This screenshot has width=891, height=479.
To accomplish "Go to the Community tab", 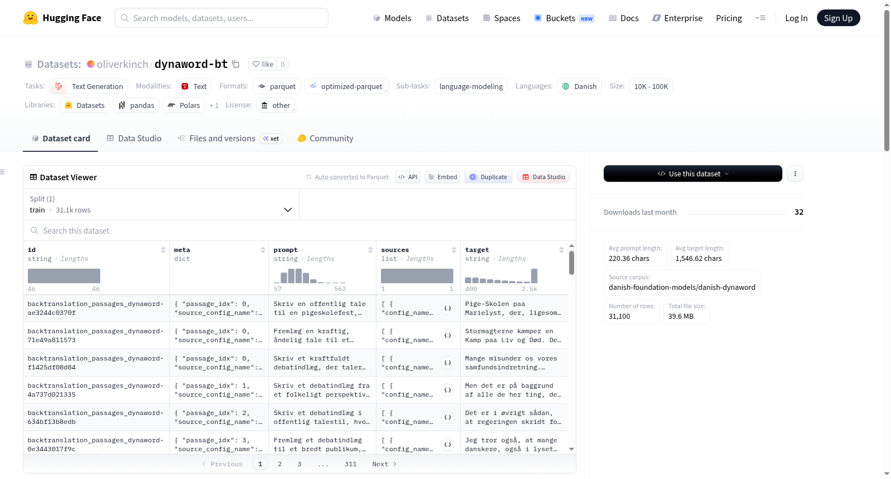I will coord(325,139).
